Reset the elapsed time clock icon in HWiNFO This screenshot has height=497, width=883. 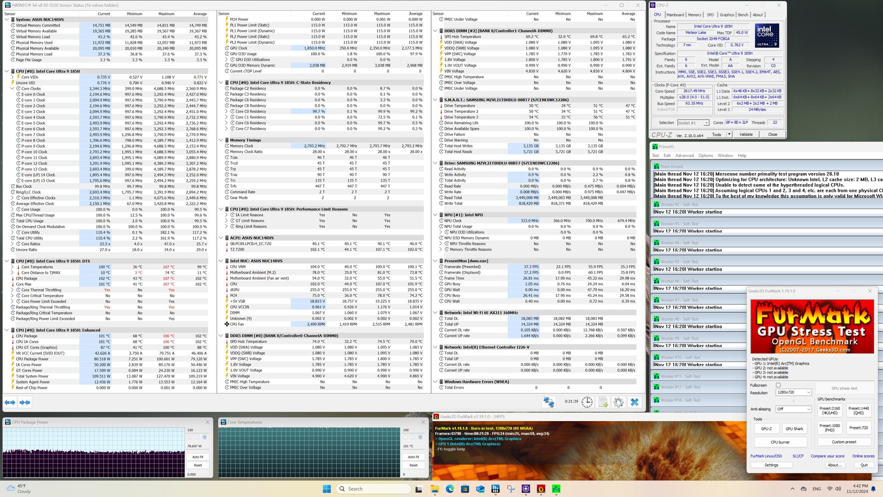pos(587,402)
